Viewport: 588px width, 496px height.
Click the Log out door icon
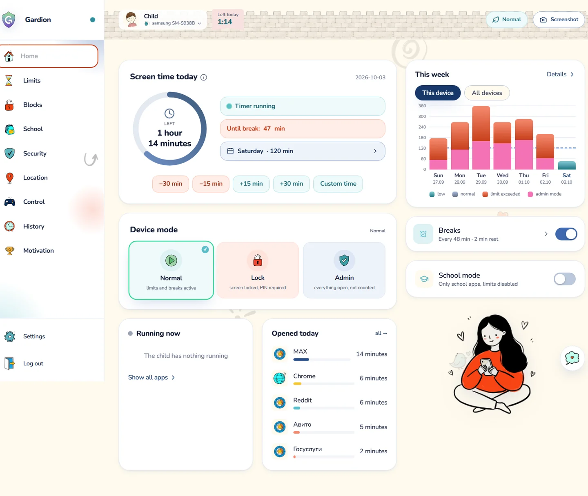point(9,363)
